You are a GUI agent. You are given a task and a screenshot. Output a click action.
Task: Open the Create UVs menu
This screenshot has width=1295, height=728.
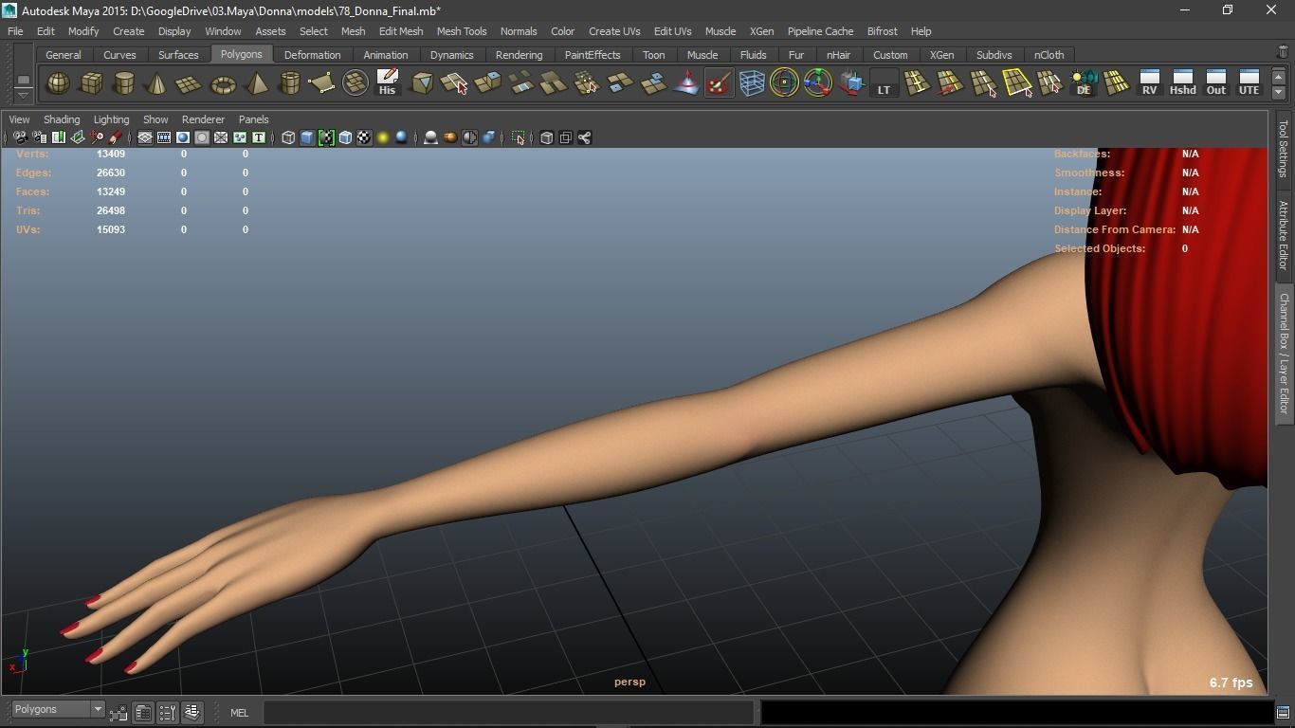614,31
